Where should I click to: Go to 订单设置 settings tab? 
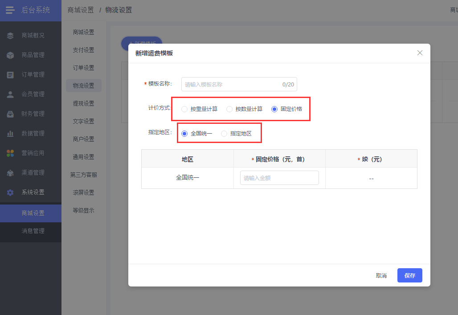84,68
